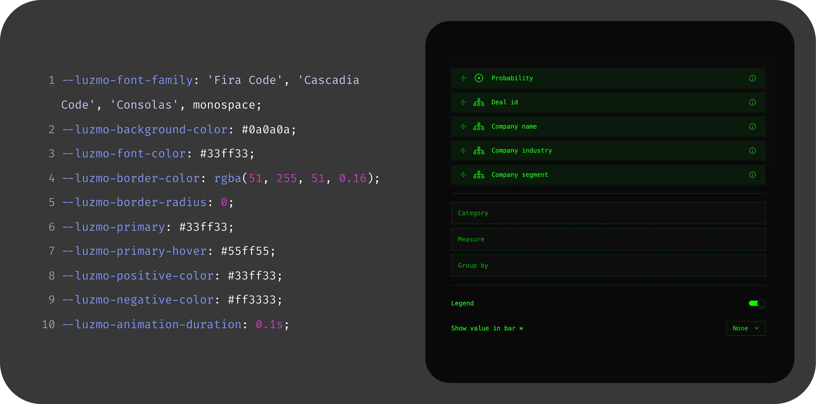Open the info icon for Company name
Viewport: 816px width, 404px height.
pyautogui.click(x=752, y=127)
